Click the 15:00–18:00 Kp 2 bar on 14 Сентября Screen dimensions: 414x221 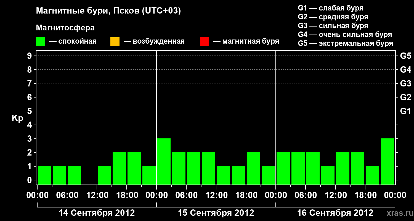(x=119, y=168)
